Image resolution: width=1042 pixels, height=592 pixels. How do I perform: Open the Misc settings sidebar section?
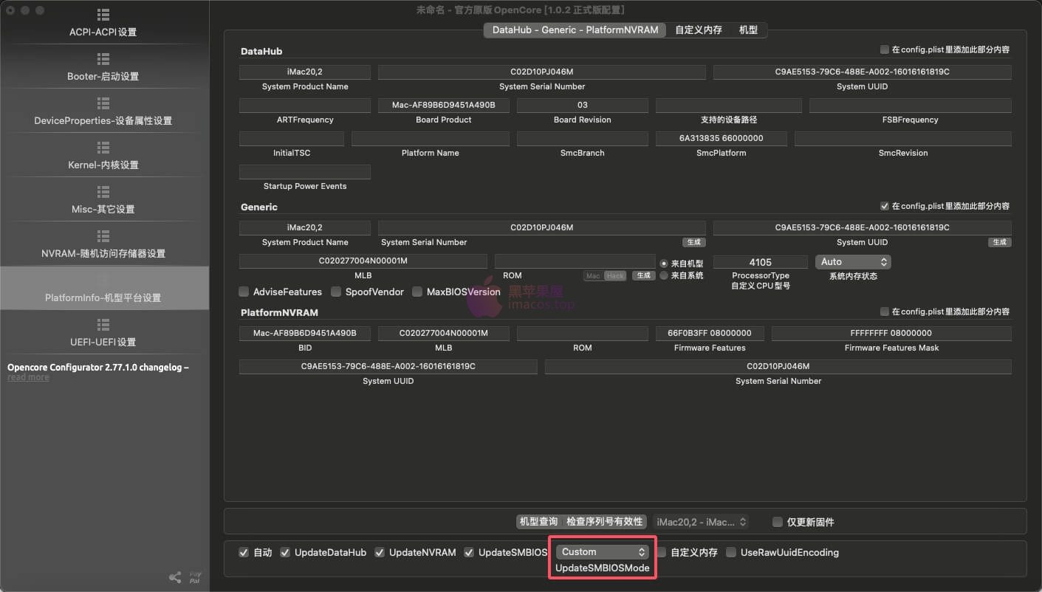103,200
